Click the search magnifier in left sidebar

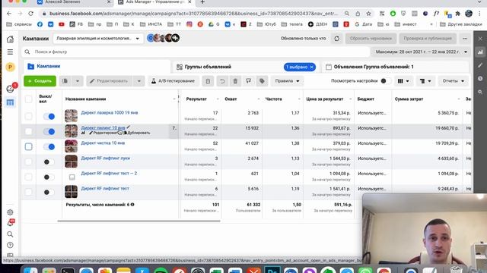(10, 234)
